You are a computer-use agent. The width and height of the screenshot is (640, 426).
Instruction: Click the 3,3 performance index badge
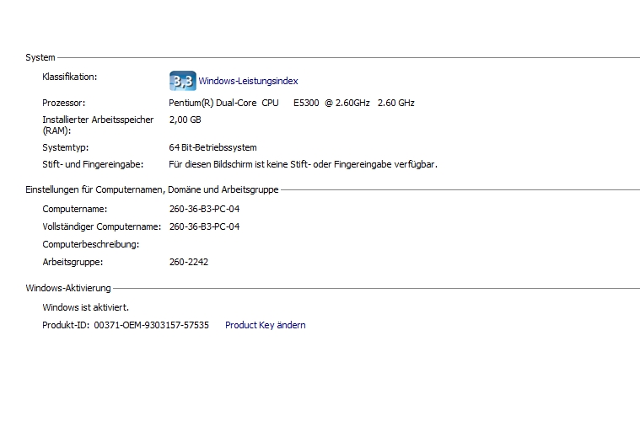(182, 81)
